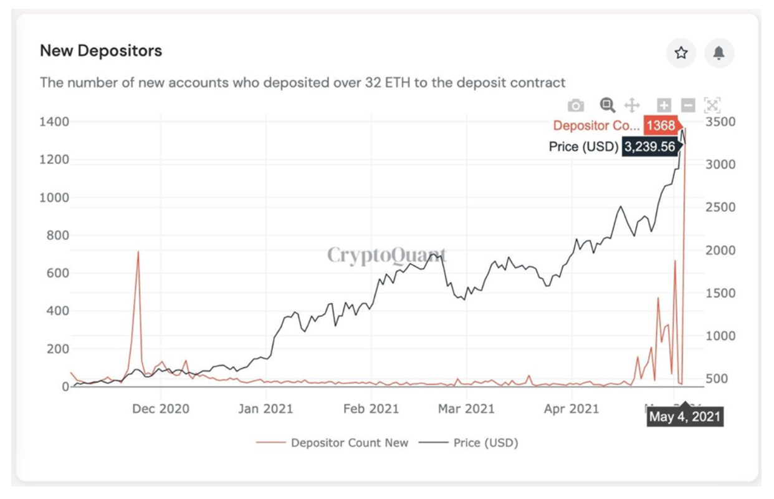This screenshot has width=774, height=499.
Task: Click the Mar 2021 x-axis label
Action: 466,409
